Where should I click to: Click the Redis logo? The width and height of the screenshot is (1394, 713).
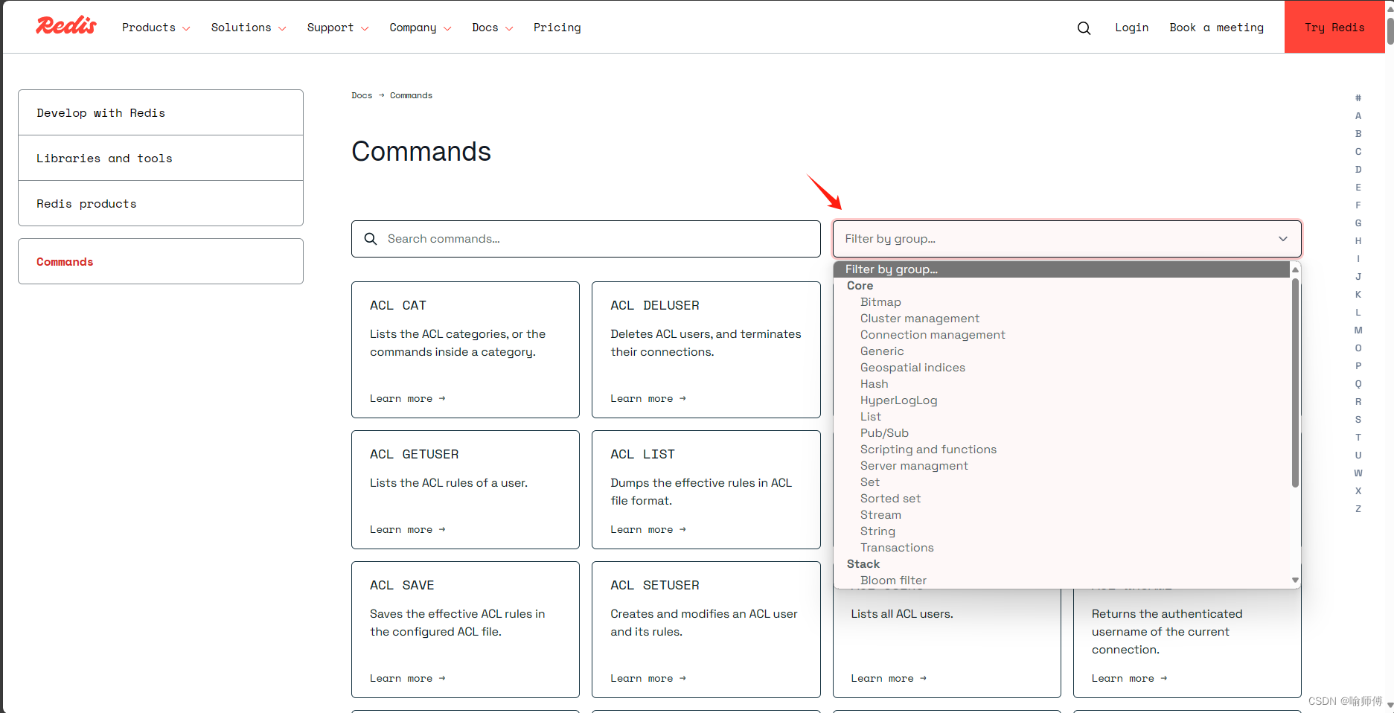(66, 26)
